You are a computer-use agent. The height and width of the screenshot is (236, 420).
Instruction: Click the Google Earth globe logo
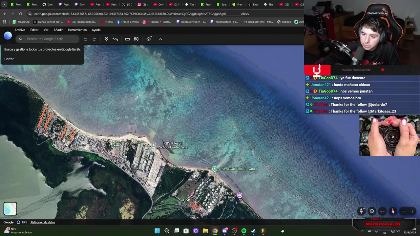[8, 36]
